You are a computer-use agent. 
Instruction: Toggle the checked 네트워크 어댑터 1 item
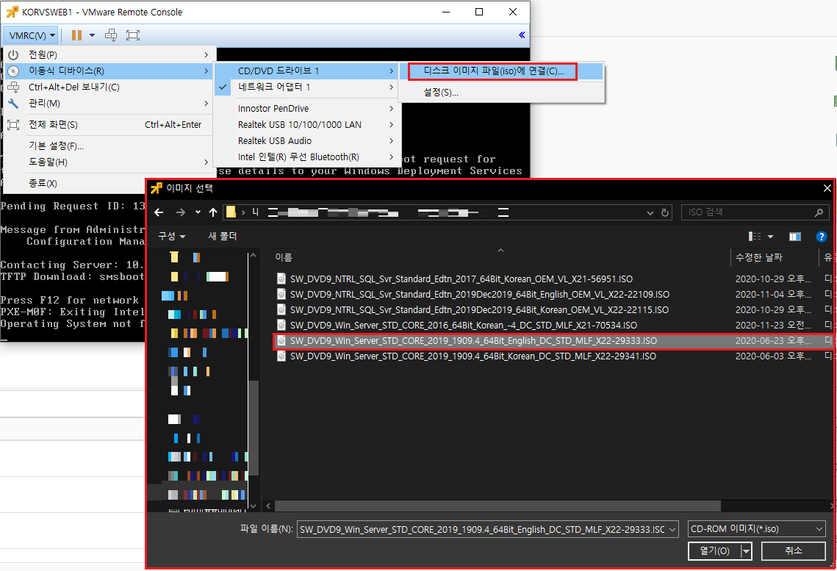(x=306, y=87)
